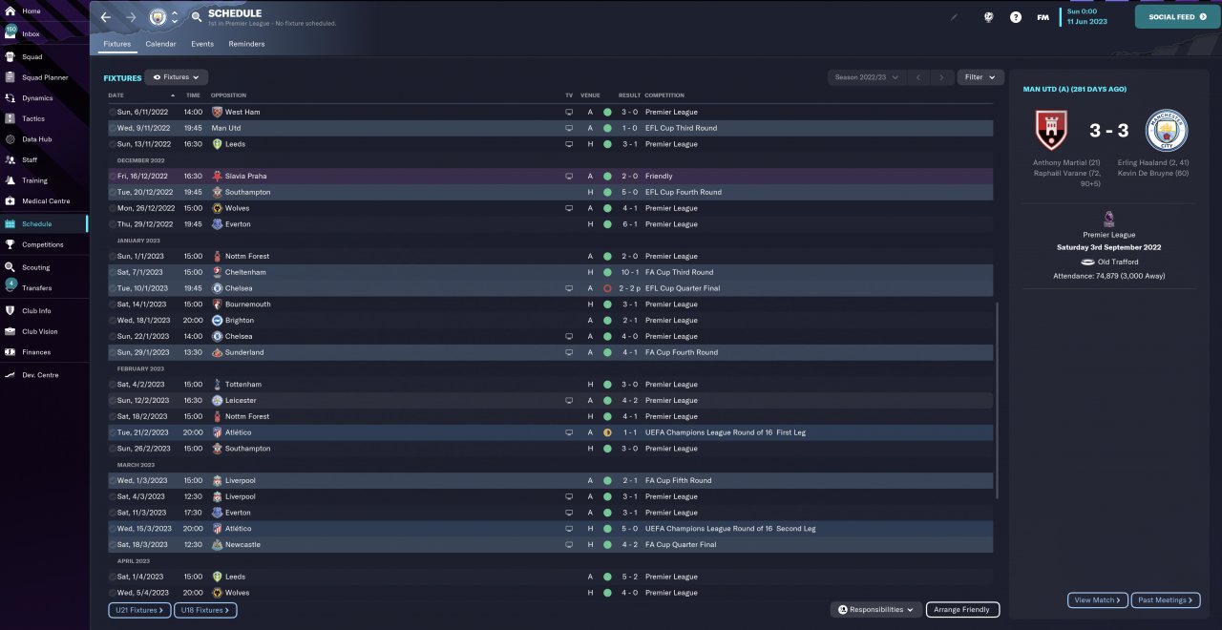Viewport: 1222px width, 630px height.
Task: Click the Social Feed button
Action: coord(1176,16)
